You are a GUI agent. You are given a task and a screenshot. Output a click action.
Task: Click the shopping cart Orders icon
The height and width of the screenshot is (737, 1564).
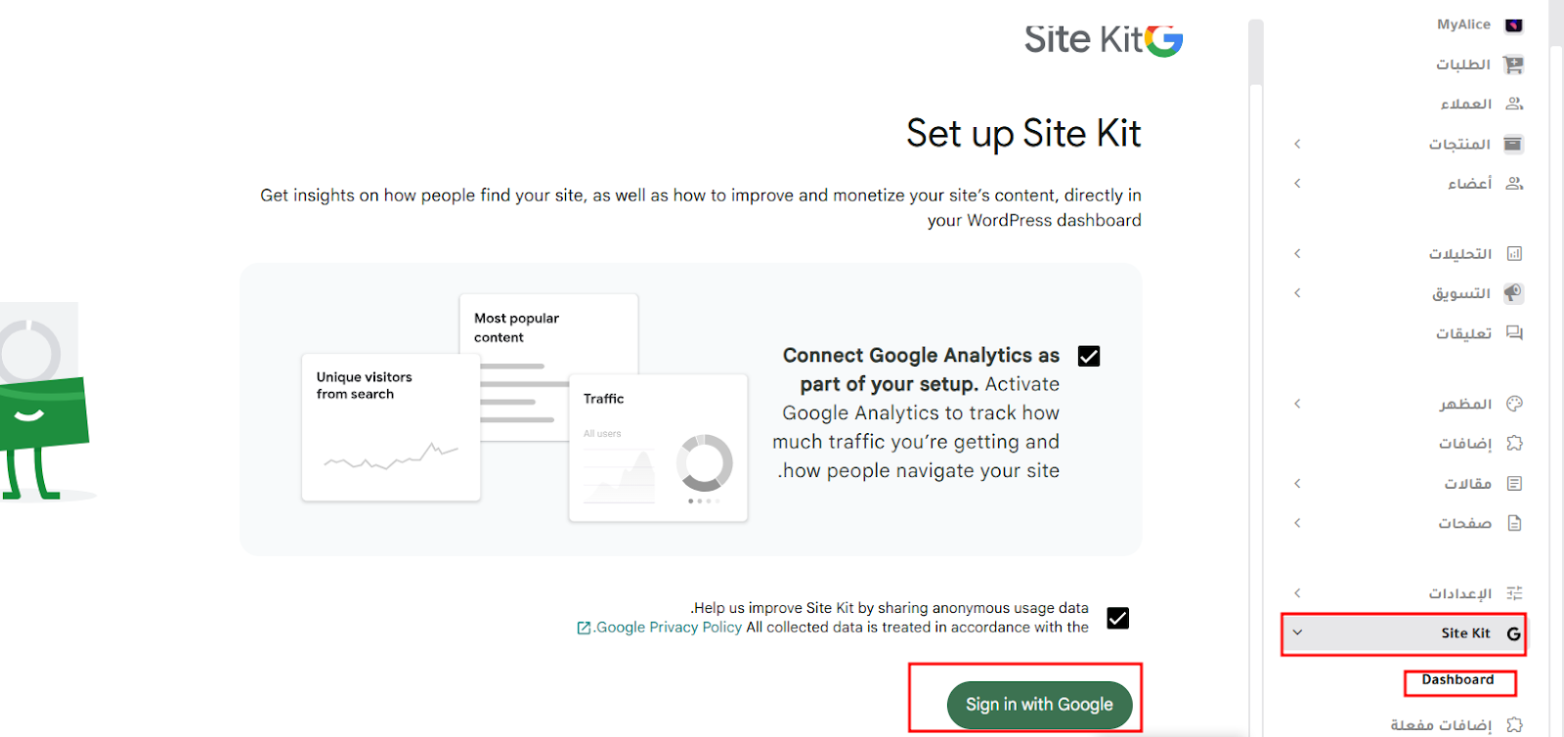click(1514, 65)
